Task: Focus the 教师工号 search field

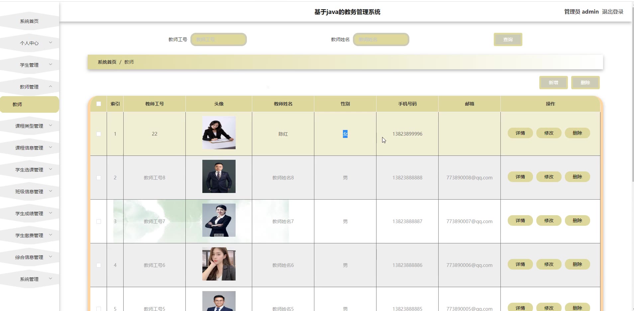Action: (x=219, y=39)
